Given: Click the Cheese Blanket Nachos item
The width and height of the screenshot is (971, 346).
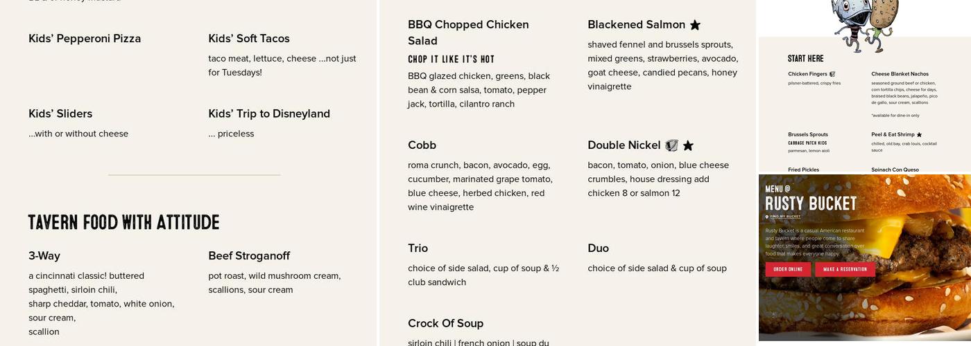Looking at the screenshot, I should pyautogui.click(x=900, y=74).
